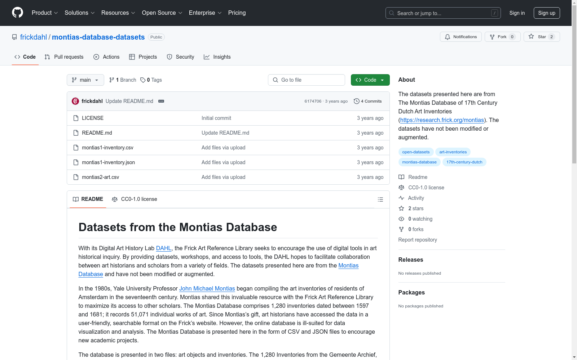Open commit hash 6174706
Image resolution: width=577 pixels, height=360 pixels.
point(313,101)
